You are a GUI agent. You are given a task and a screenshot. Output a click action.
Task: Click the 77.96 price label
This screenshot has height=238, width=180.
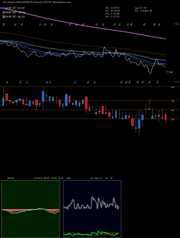(169, 72)
